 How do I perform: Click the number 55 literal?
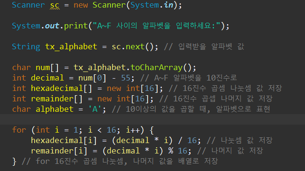tap(126, 78)
